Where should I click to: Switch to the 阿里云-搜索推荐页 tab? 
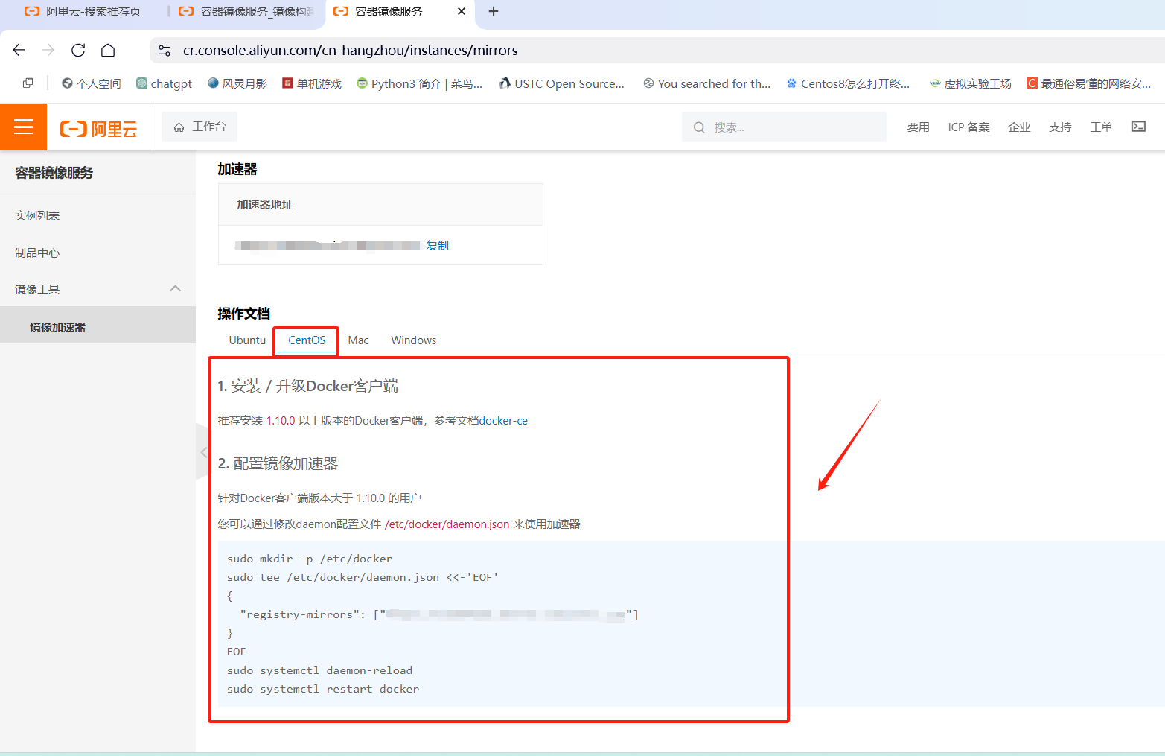pos(83,11)
